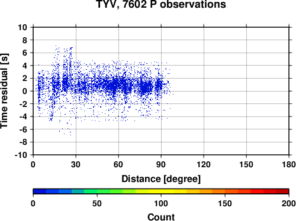Click the plot title 'TYV, 7602 P observations'
Viewport: 296px width, 221px height.
pyautogui.click(x=161, y=4)
